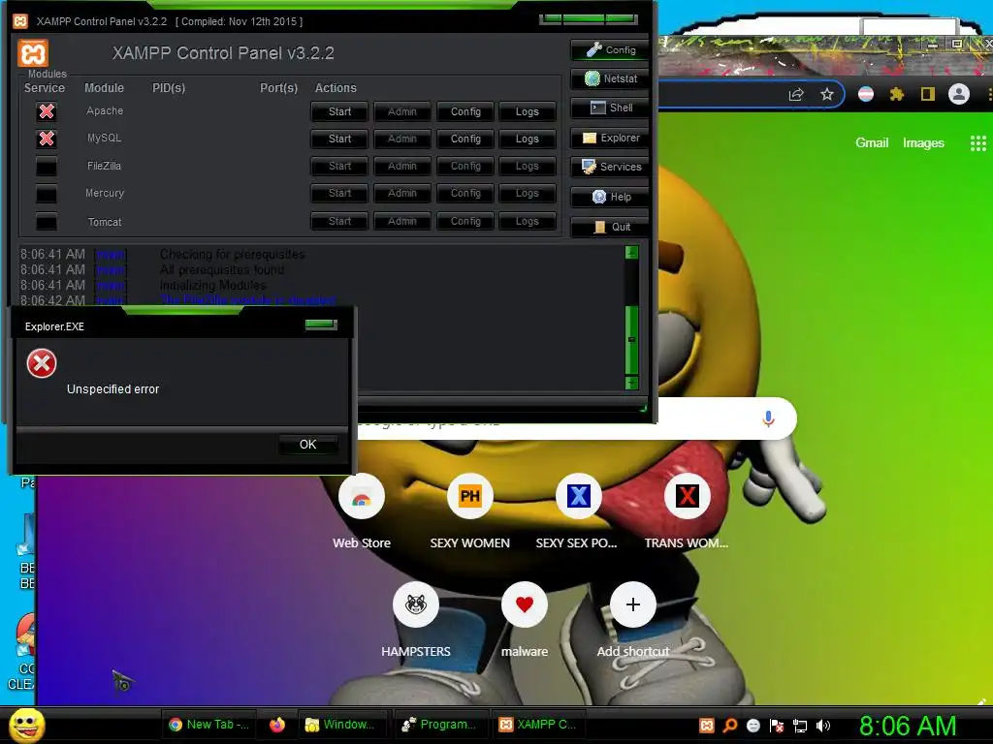
Task: Toggle the Mercury service checkbox
Action: [x=47, y=194]
